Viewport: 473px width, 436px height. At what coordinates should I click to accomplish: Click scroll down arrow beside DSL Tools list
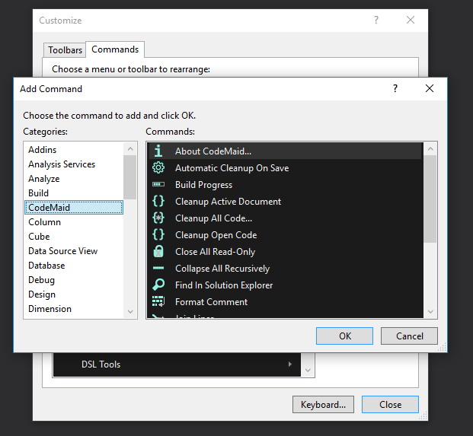pos(308,371)
